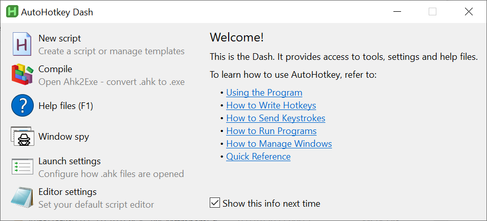
Task: Select the New script menu entry
Action: 60,38
